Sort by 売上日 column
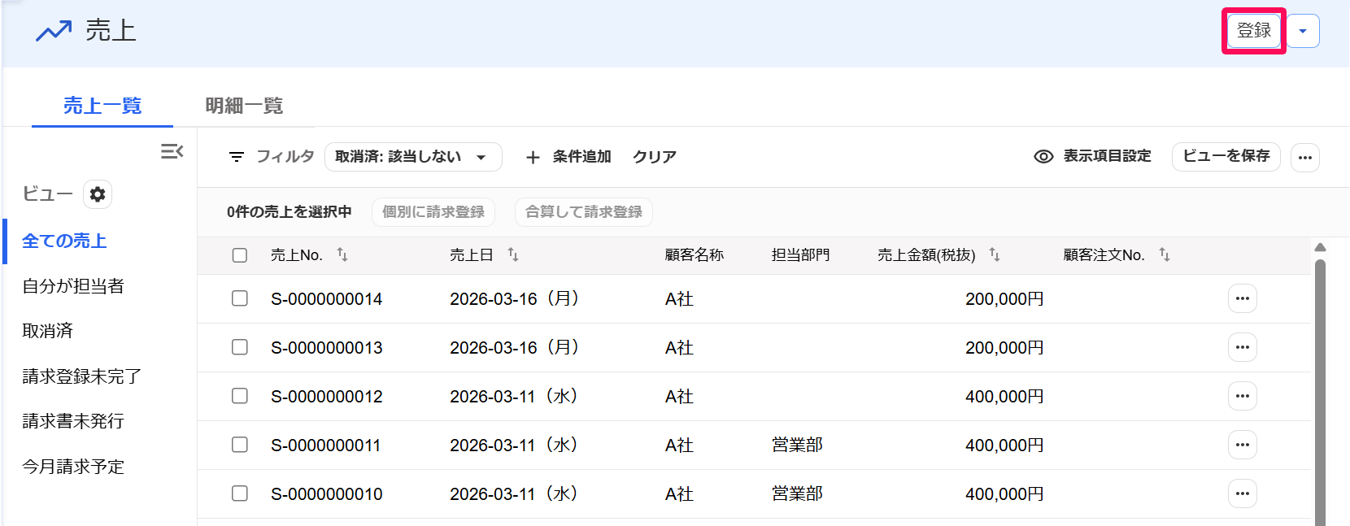The height and width of the screenshot is (526, 1350). (x=513, y=255)
